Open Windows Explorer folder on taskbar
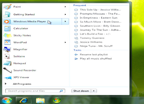Viewport: 144px width, 104px height. click(40, 101)
